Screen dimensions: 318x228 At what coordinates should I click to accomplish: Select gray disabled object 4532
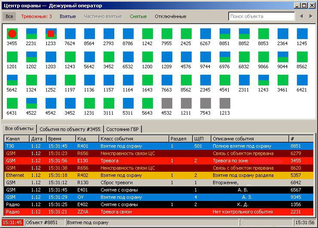pyautogui.click(x=167, y=103)
